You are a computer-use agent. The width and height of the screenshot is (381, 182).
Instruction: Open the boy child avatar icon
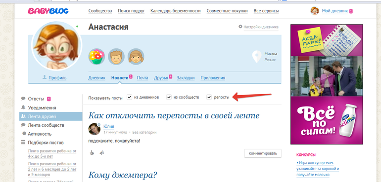click(x=116, y=56)
